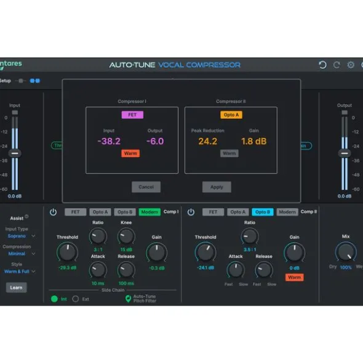Toggle Warm button under Comp II Gain
The height and width of the screenshot is (364, 363).
(x=294, y=277)
